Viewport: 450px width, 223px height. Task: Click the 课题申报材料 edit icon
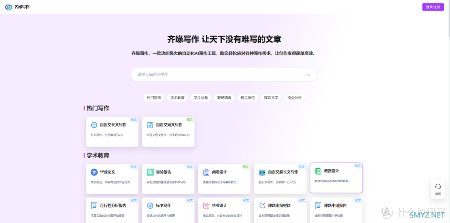click(262, 205)
